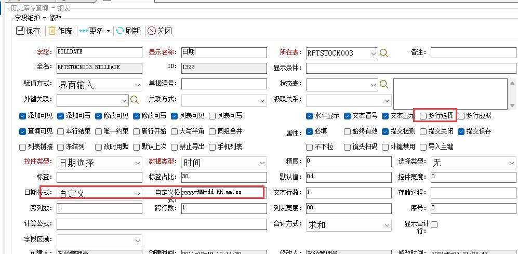
Task: Click magnifier search icon beside 外键关联
Action: click(134, 99)
